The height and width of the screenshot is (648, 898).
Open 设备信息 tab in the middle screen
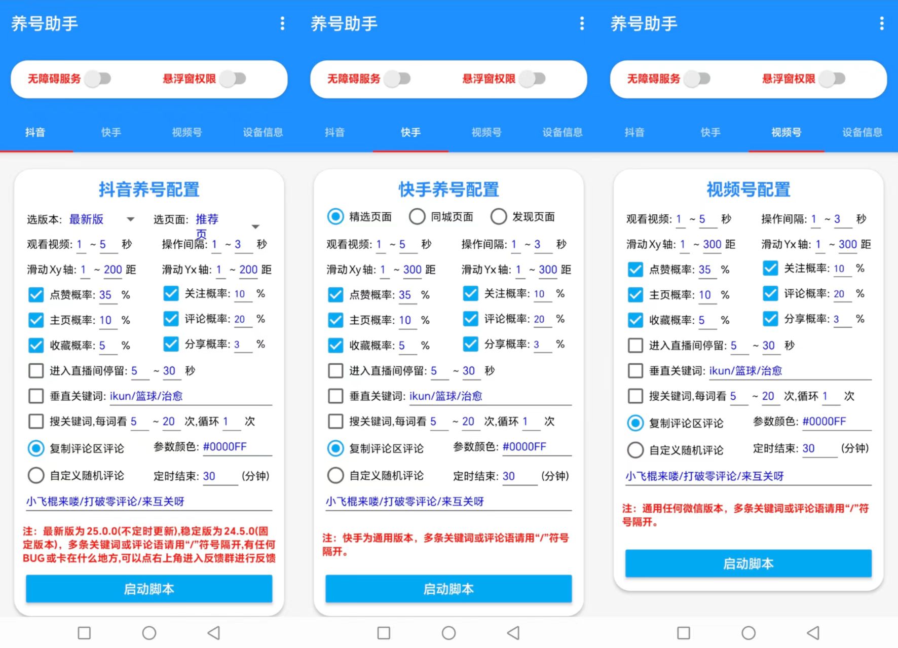562,133
